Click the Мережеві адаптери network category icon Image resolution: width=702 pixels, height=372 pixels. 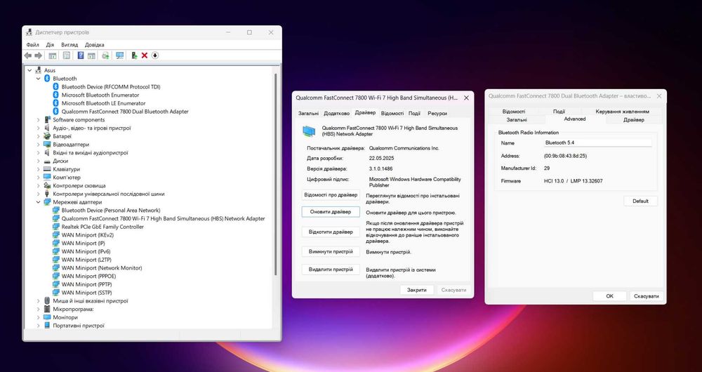click(x=47, y=202)
